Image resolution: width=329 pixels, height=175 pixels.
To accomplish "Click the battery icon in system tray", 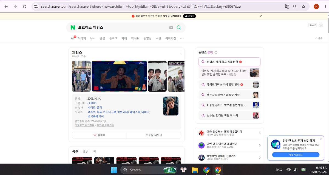I will click(303, 170).
